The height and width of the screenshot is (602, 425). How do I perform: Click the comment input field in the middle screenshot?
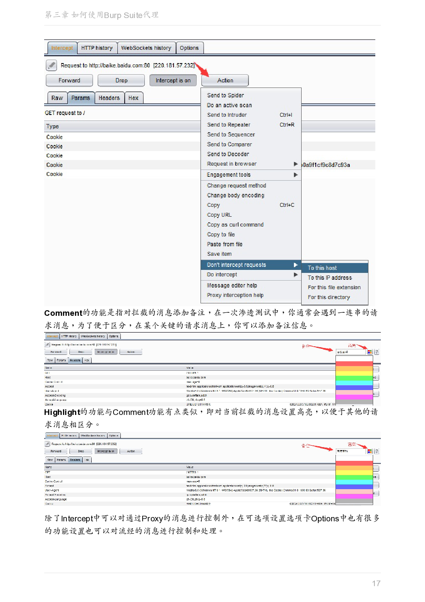click(351, 352)
